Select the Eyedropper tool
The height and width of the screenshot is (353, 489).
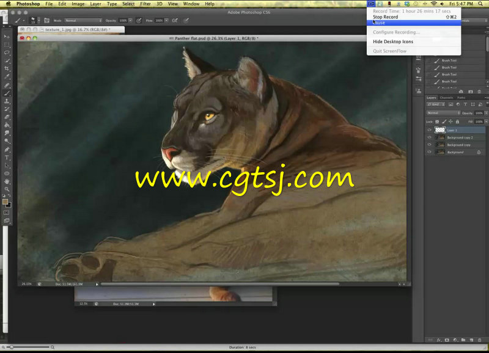click(7, 76)
